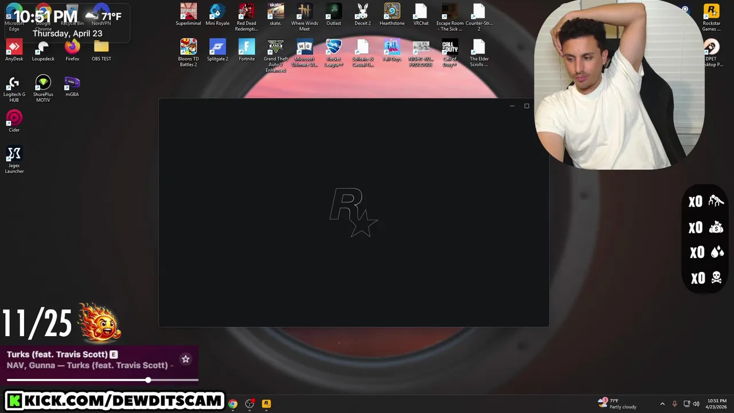Open the Firefox desktop shortcut
Viewport: 734px width, 413px height.
click(x=72, y=50)
